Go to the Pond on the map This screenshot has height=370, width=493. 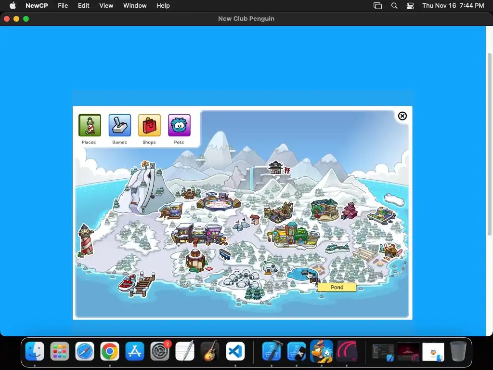tap(302, 274)
